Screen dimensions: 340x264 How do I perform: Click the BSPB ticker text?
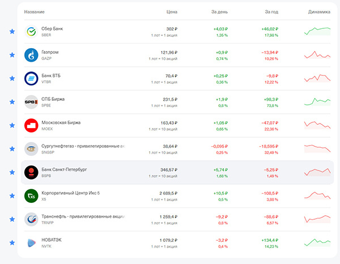[46, 176]
